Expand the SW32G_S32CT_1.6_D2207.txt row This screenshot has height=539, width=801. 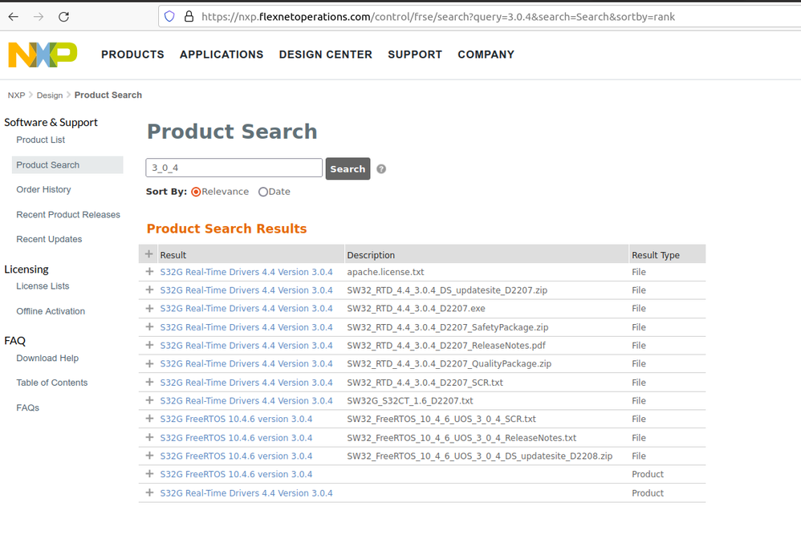click(149, 401)
